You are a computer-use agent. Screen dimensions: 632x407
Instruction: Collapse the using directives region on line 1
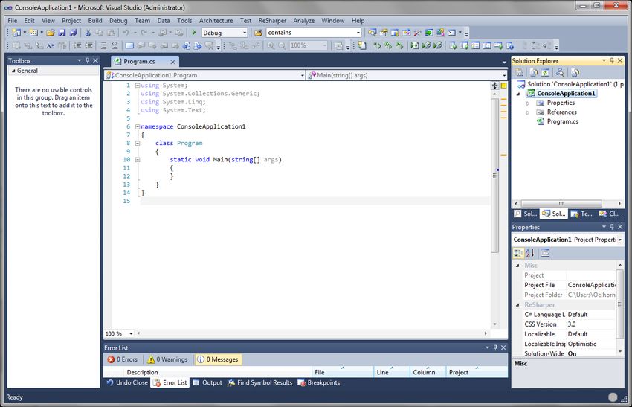138,86
